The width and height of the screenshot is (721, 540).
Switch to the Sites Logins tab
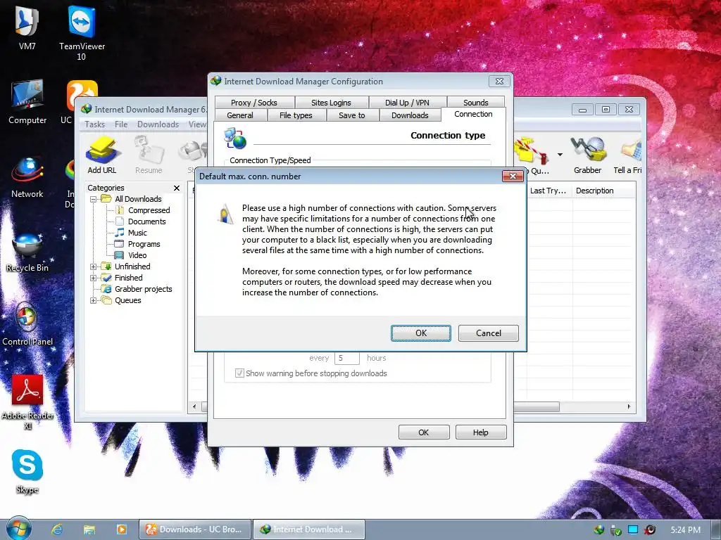click(x=331, y=103)
